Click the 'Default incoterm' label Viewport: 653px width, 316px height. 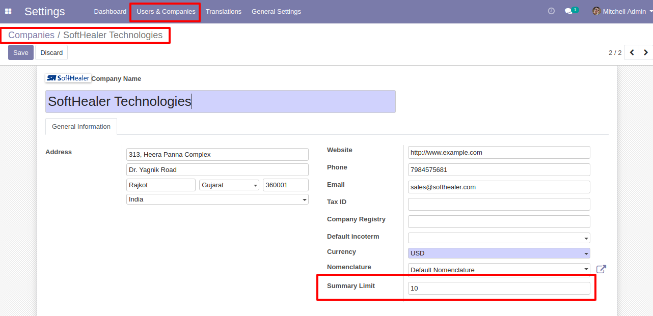point(353,237)
